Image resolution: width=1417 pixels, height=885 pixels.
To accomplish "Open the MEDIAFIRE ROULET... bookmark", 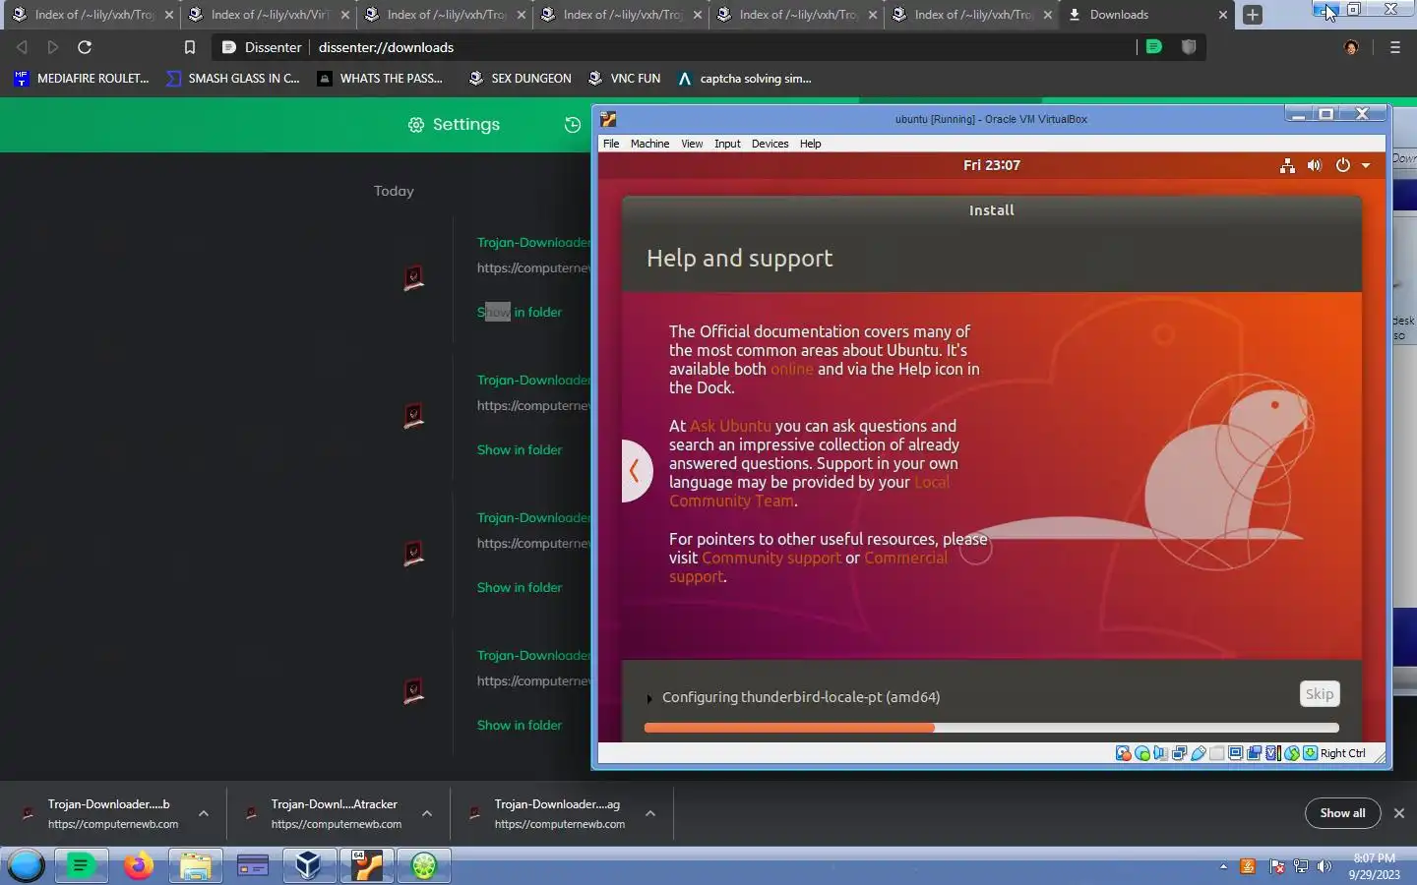I will 82,79.
